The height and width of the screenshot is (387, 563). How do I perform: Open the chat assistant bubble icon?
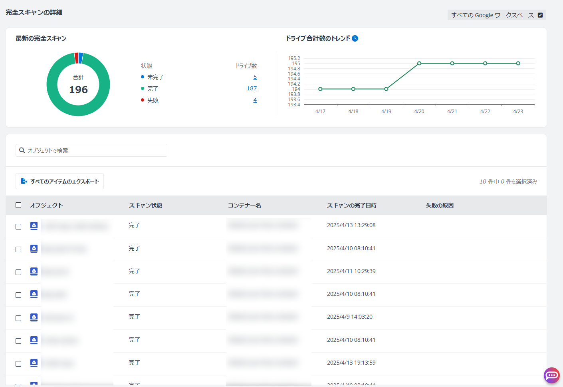pyautogui.click(x=552, y=375)
